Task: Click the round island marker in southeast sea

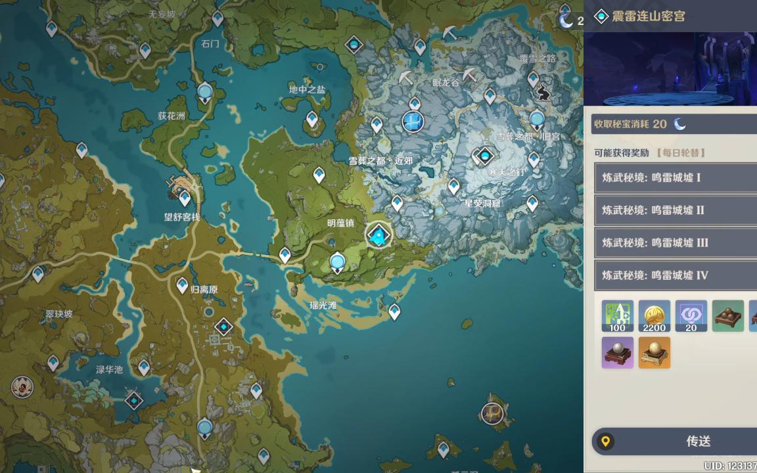Action: click(492, 414)
